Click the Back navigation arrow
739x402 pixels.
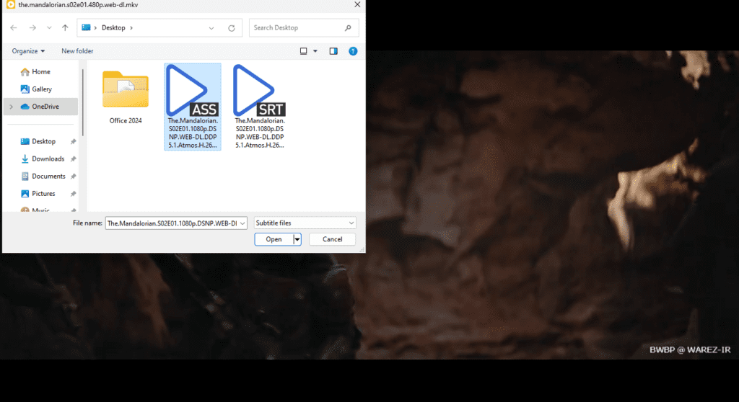[14, 28]
